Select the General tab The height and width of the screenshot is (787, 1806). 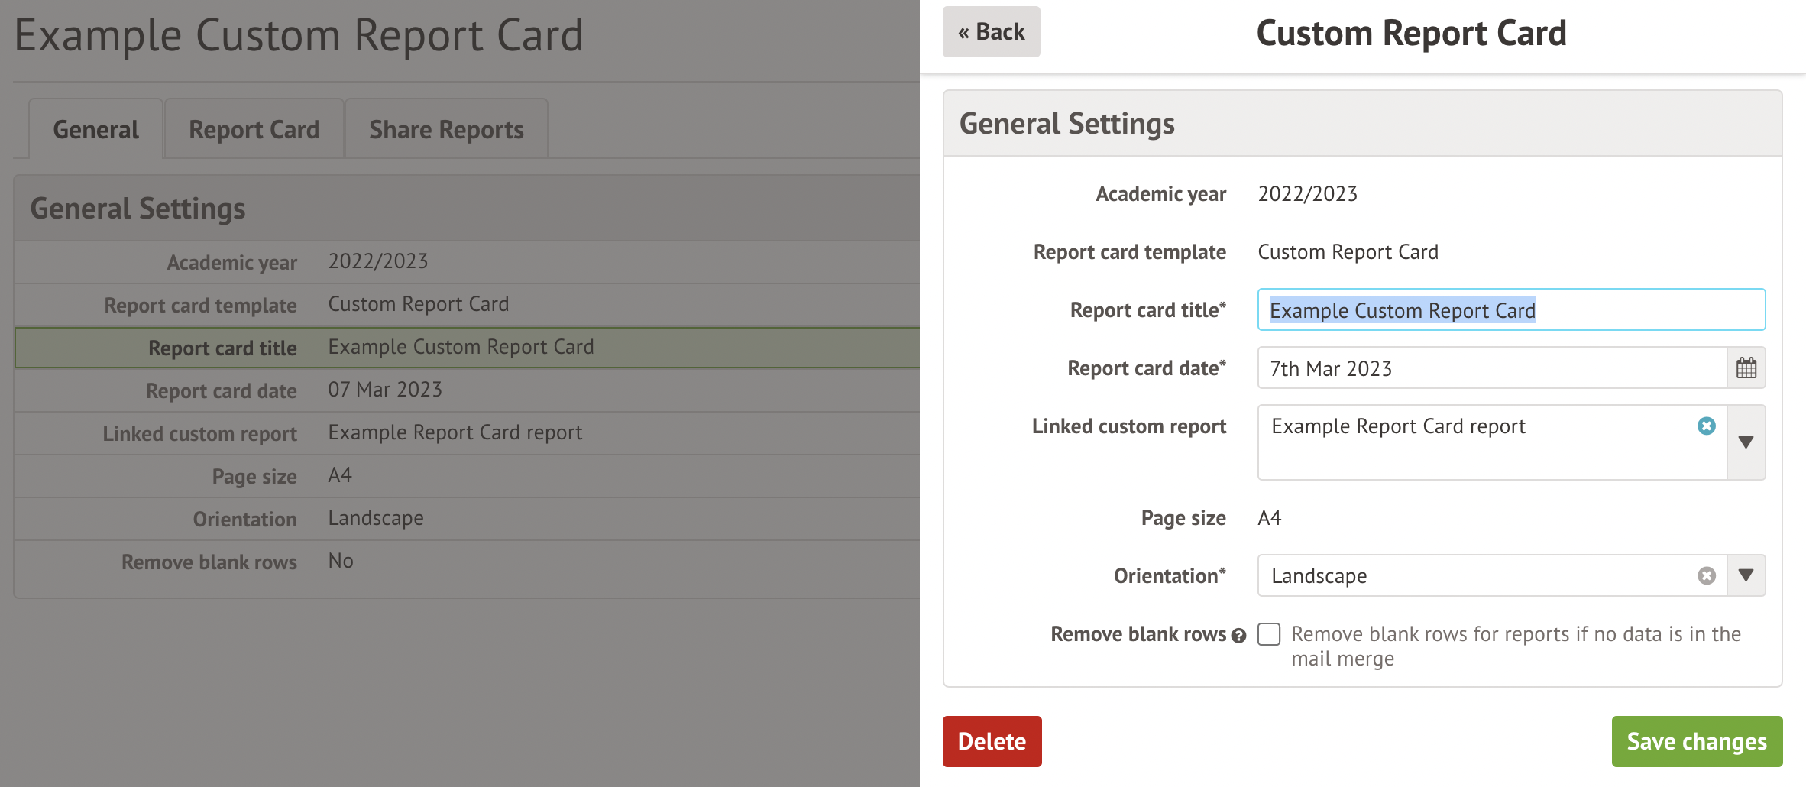96,130
